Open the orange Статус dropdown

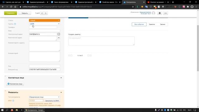tap(44, 20)
